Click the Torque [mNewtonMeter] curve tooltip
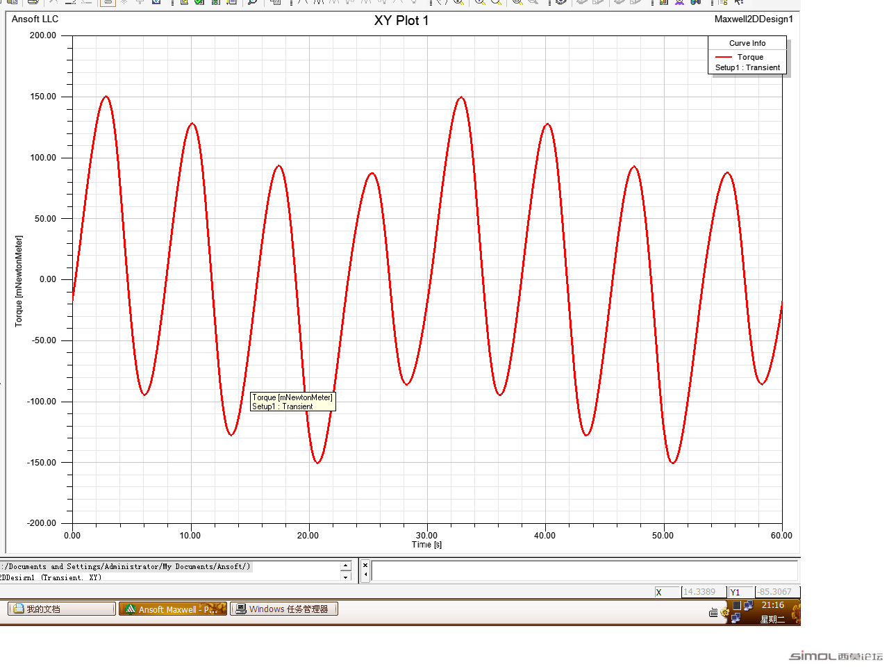The height and width of the screenshot is (667, 889). [292, 402]
